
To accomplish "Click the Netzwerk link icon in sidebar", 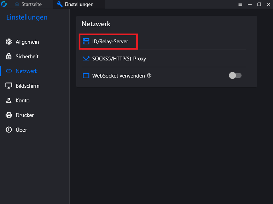I will tap(9, 71).
